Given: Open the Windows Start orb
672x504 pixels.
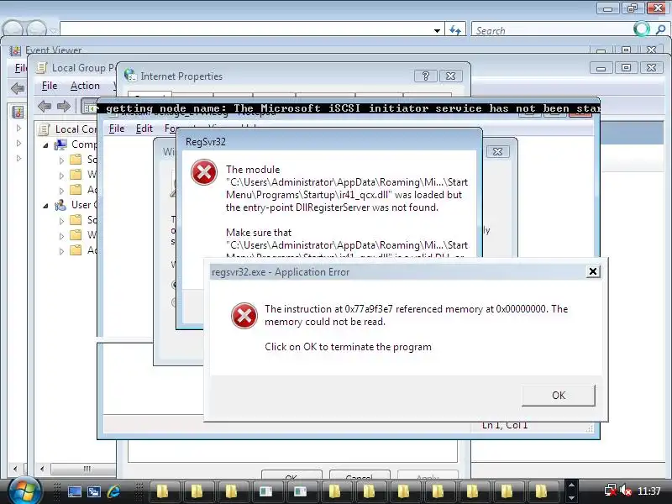Looking at the screenshot, I should (x=24, y=491).
